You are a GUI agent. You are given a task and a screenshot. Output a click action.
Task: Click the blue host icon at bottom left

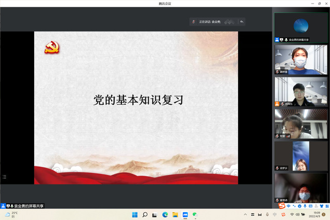click(3, 206)
